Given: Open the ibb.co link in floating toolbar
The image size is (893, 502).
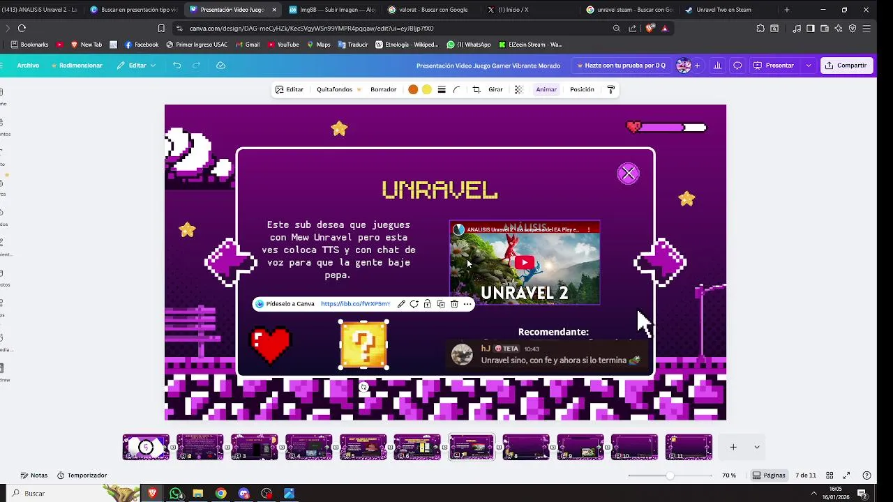Looking at the screenshot, I should tap(356, 304).
